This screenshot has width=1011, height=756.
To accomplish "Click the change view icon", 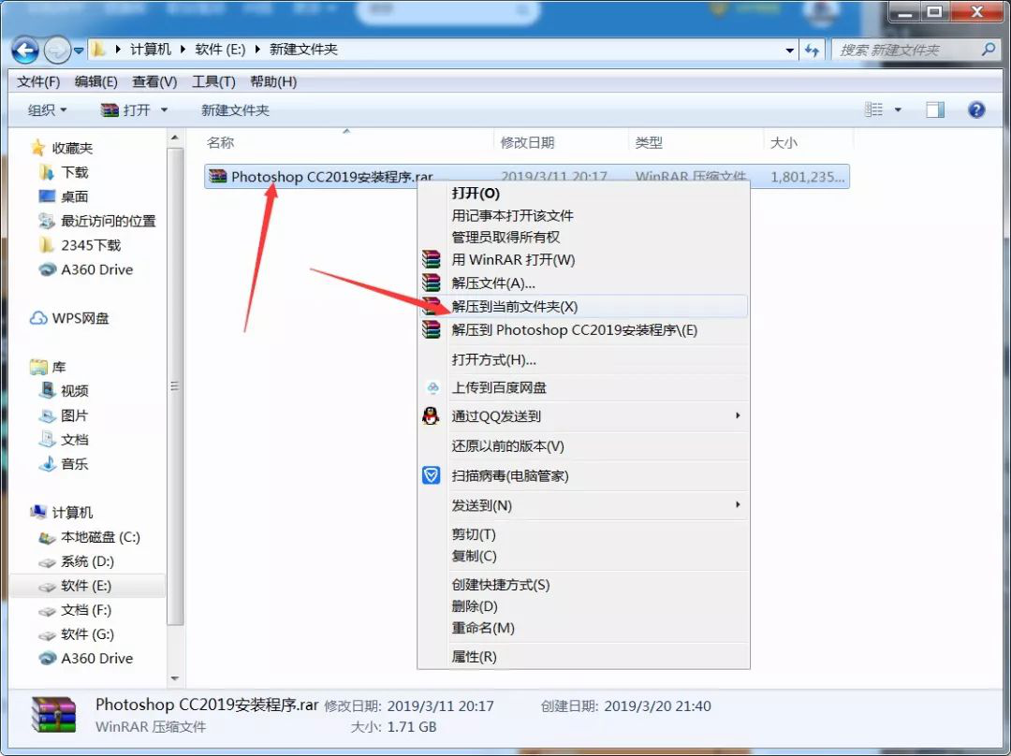I will click(x=873, y=110).
